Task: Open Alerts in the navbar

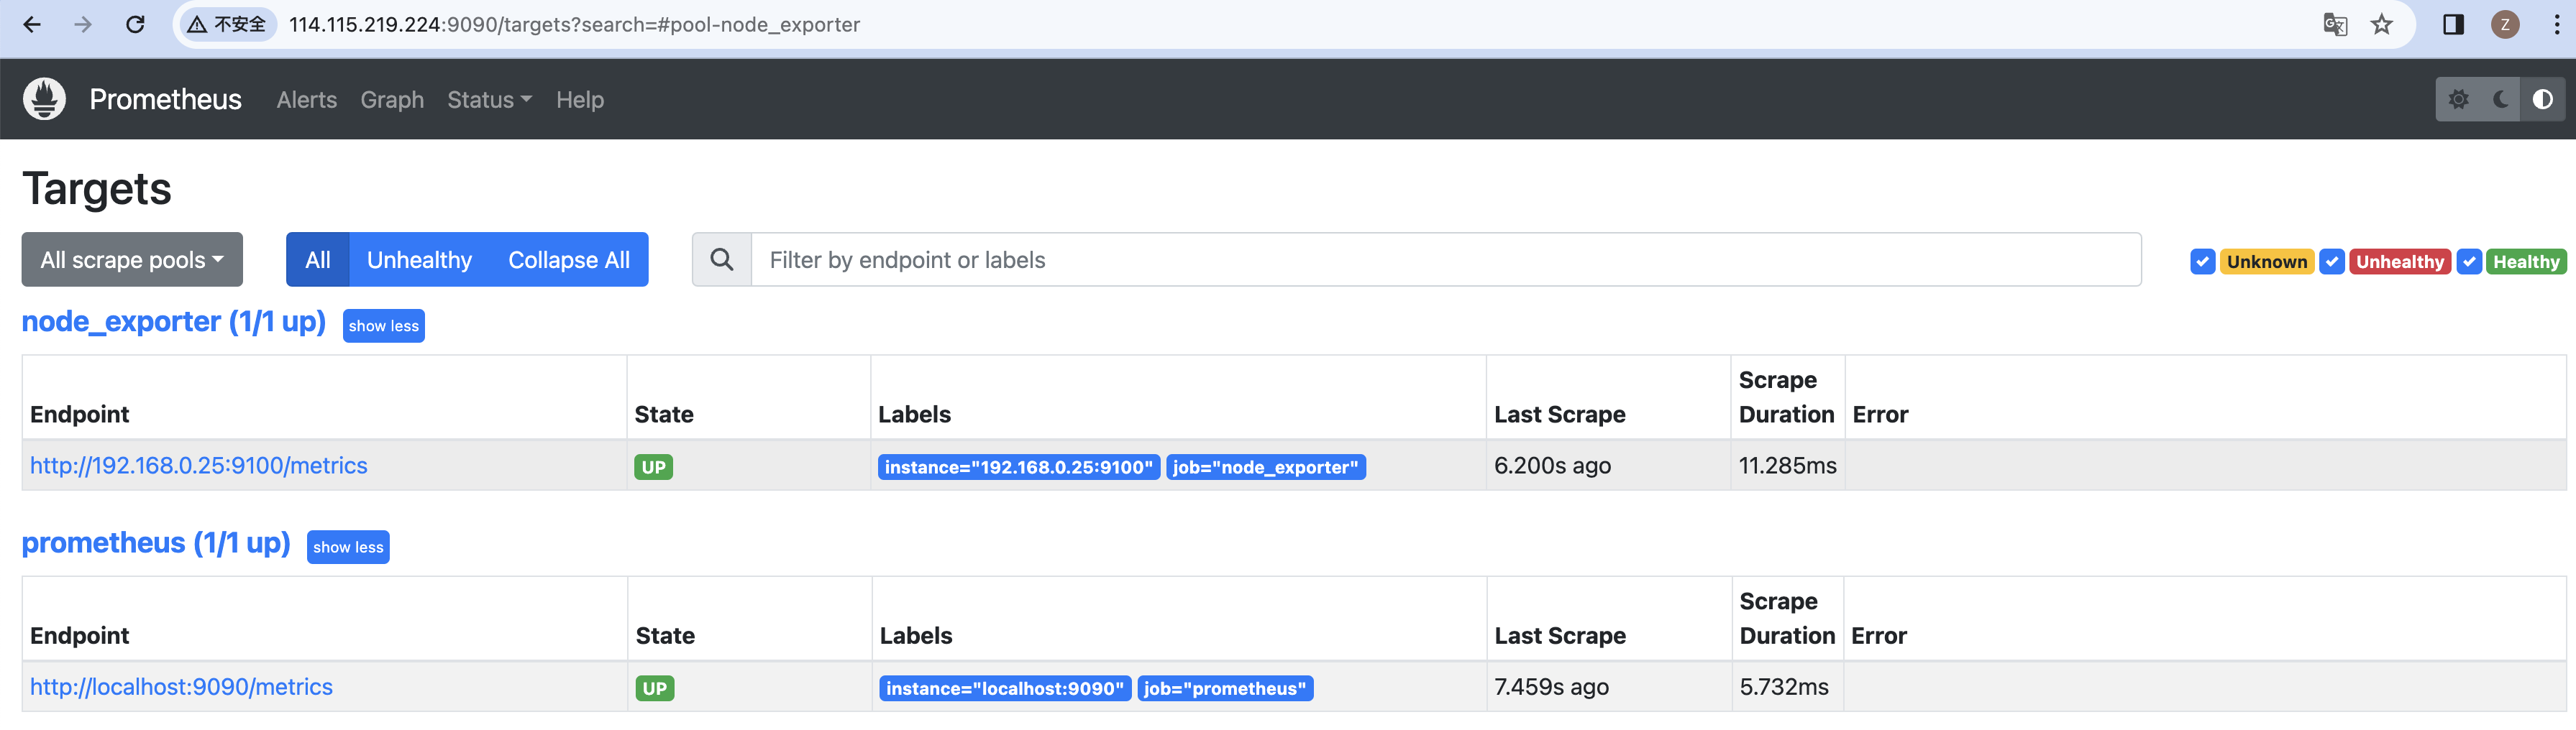Action: [307, 100]
